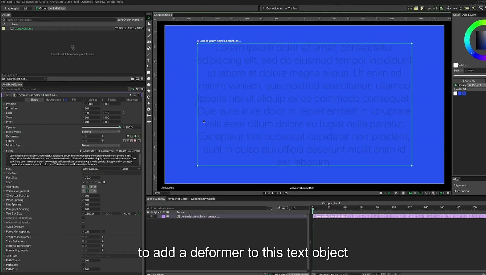Click the strikethrough style icon

click(87, 182)
